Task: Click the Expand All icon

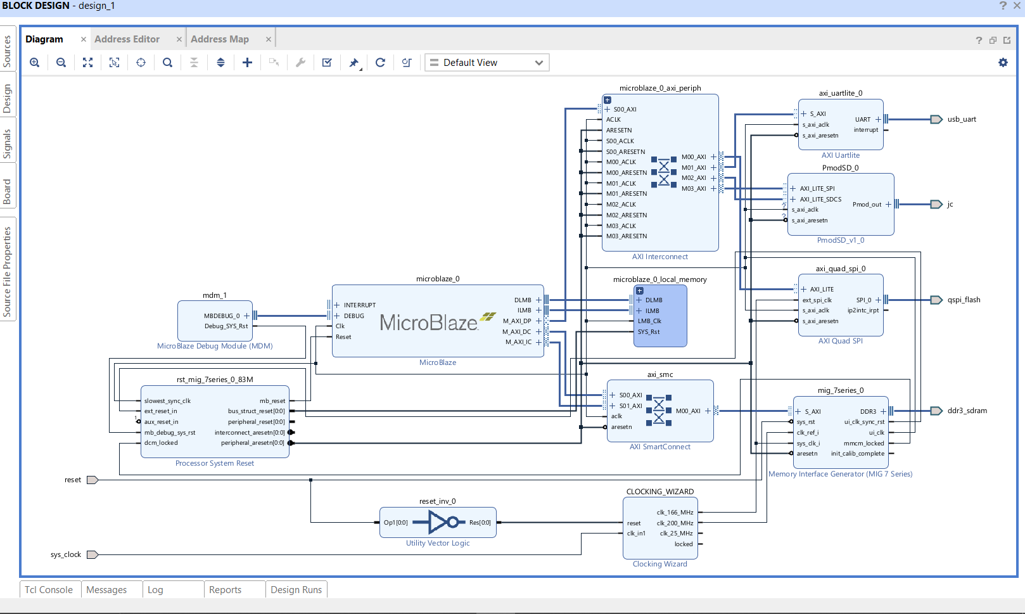Action: (221, 63)
